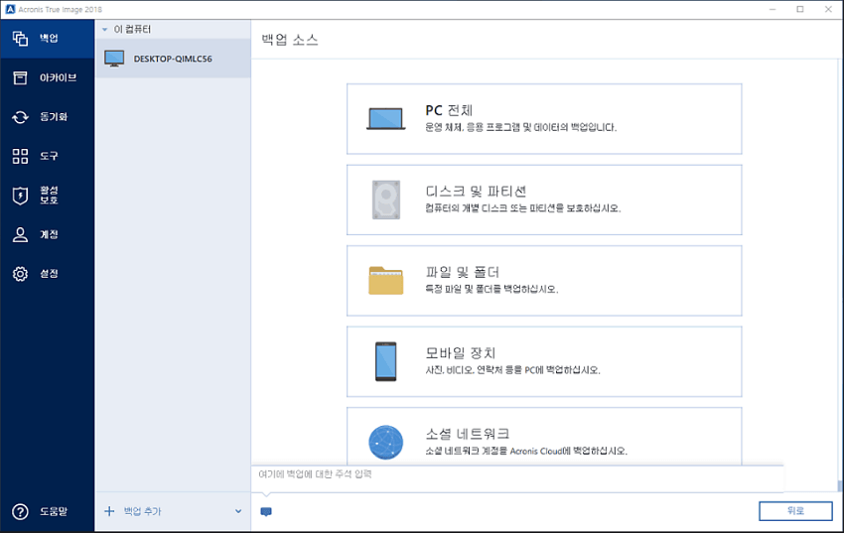Click the laptop icon for PC 전체
This screenshot has height=533, width=844.
pyautogui.click(x=386, y=119)
